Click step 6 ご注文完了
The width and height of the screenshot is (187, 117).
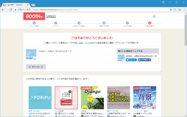tap(150, 24)
